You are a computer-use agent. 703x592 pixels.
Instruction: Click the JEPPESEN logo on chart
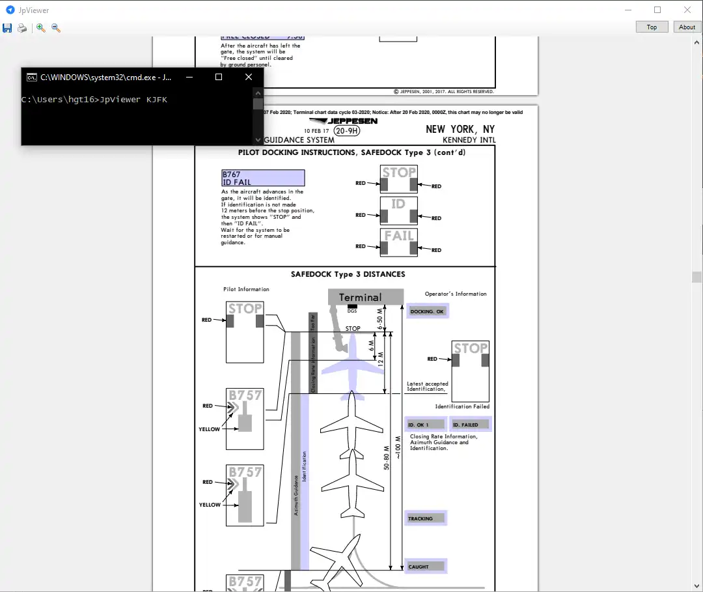[344, 121]
